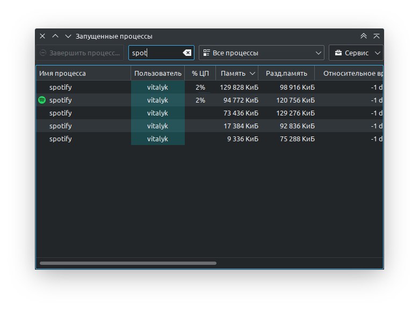Clear the search field with backspace icon
This screenshot has width=419, height=311.
[x=187, y=53]
